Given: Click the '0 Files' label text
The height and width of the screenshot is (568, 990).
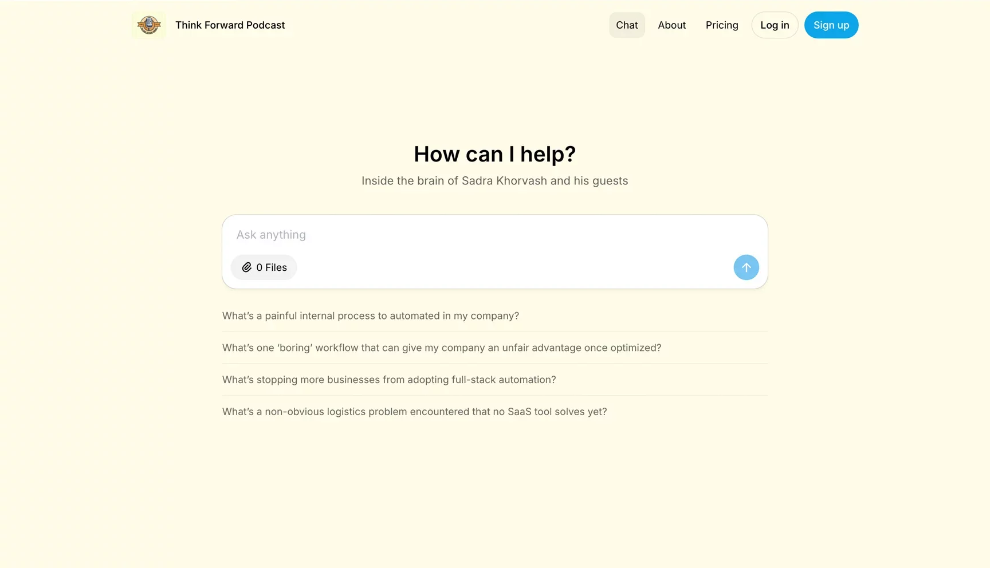Looking at the screenshot, I should 272,267.
